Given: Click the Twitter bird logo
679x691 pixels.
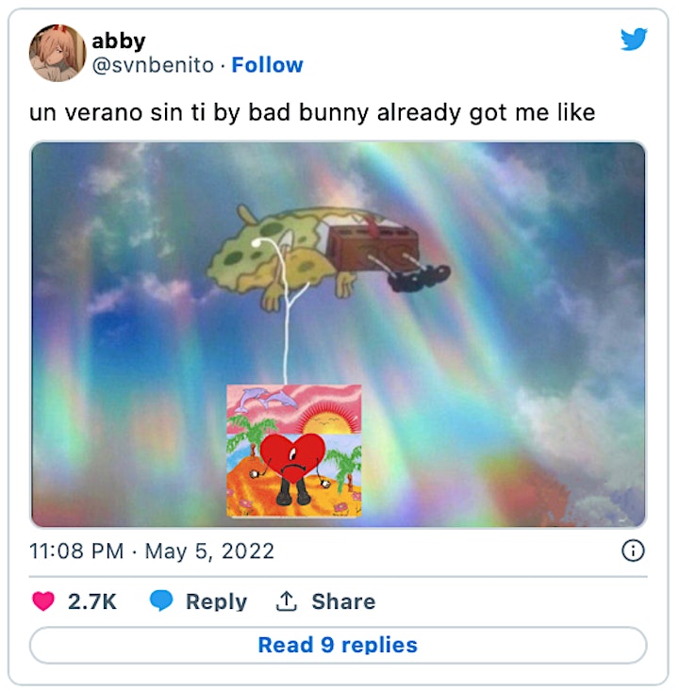Looking at the screenshot, I should 634,40.
